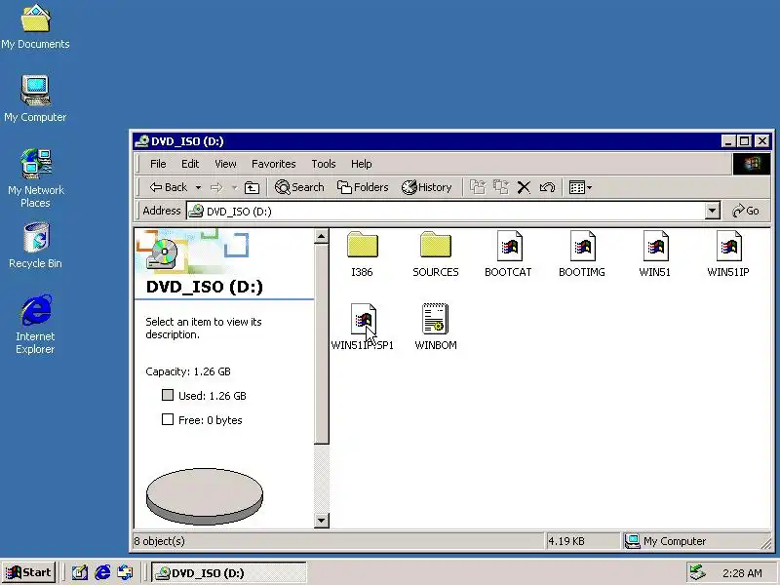The width and height of the screenshot is (780, 585).
Task: Click the Folders toolbar button
Action: [x=363, y=187]
